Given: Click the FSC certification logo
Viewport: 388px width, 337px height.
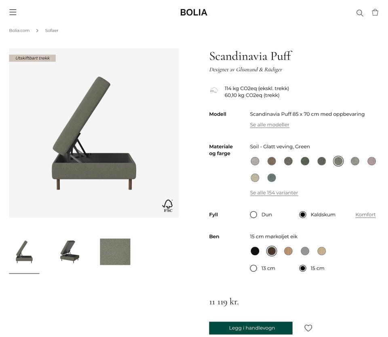Looking at the screenshot, I should [167, 205].
